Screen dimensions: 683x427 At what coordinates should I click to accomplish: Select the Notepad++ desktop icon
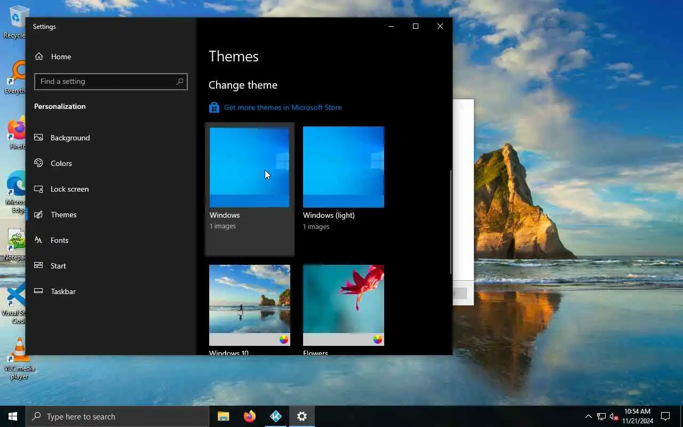(x=15, y=244)
